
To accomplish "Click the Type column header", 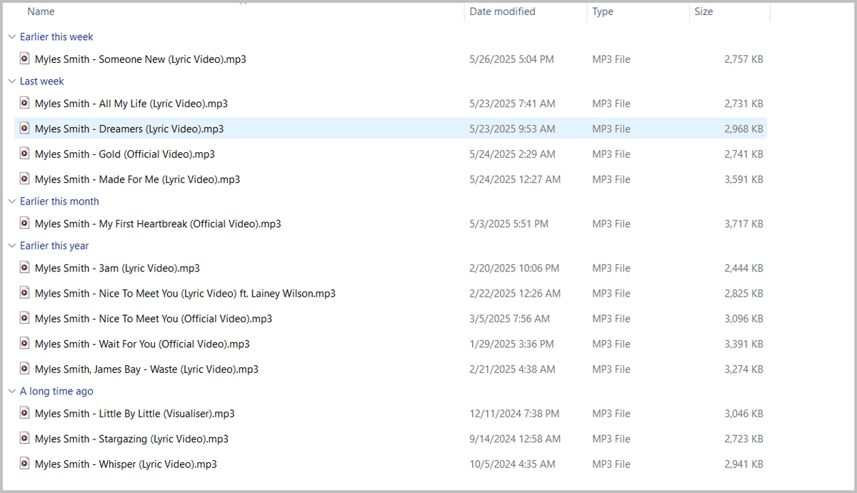I will (602, 11).
